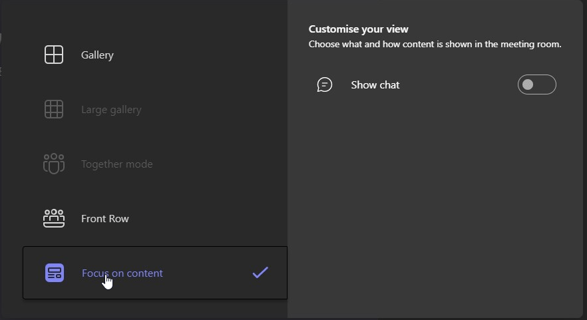Click the round knob in Show chat switch
587x320 pixels.
(528, 85)
